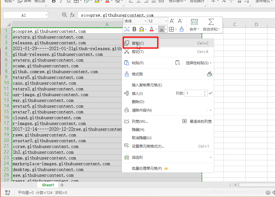
Task: Expand the borders dropdown arrow
Action: pyautogui.click(x=176, y=29)
